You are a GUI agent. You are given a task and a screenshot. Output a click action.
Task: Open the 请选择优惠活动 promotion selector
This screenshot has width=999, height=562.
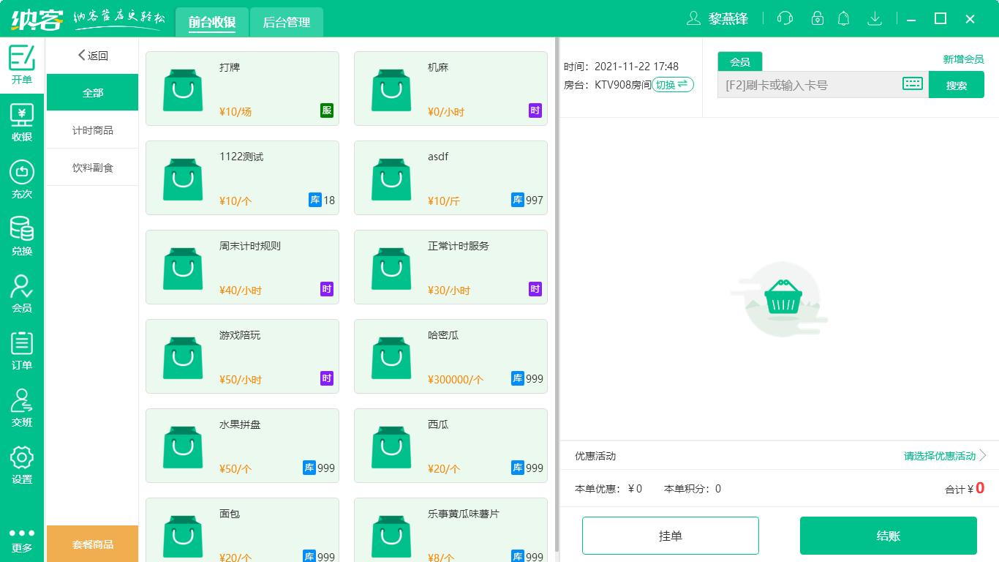click(938, 455)
